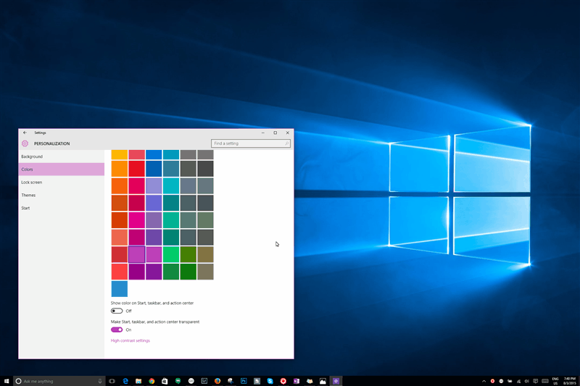
Task: Click the Ask me anything search box
Action: tap(59, 381)
